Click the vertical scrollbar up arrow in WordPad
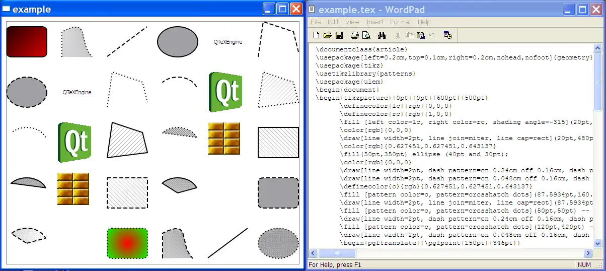This screenshot has width=606, height=271. pos(598,48)
